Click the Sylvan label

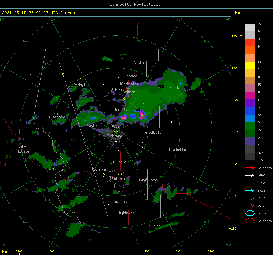click(x=116, y=89)
